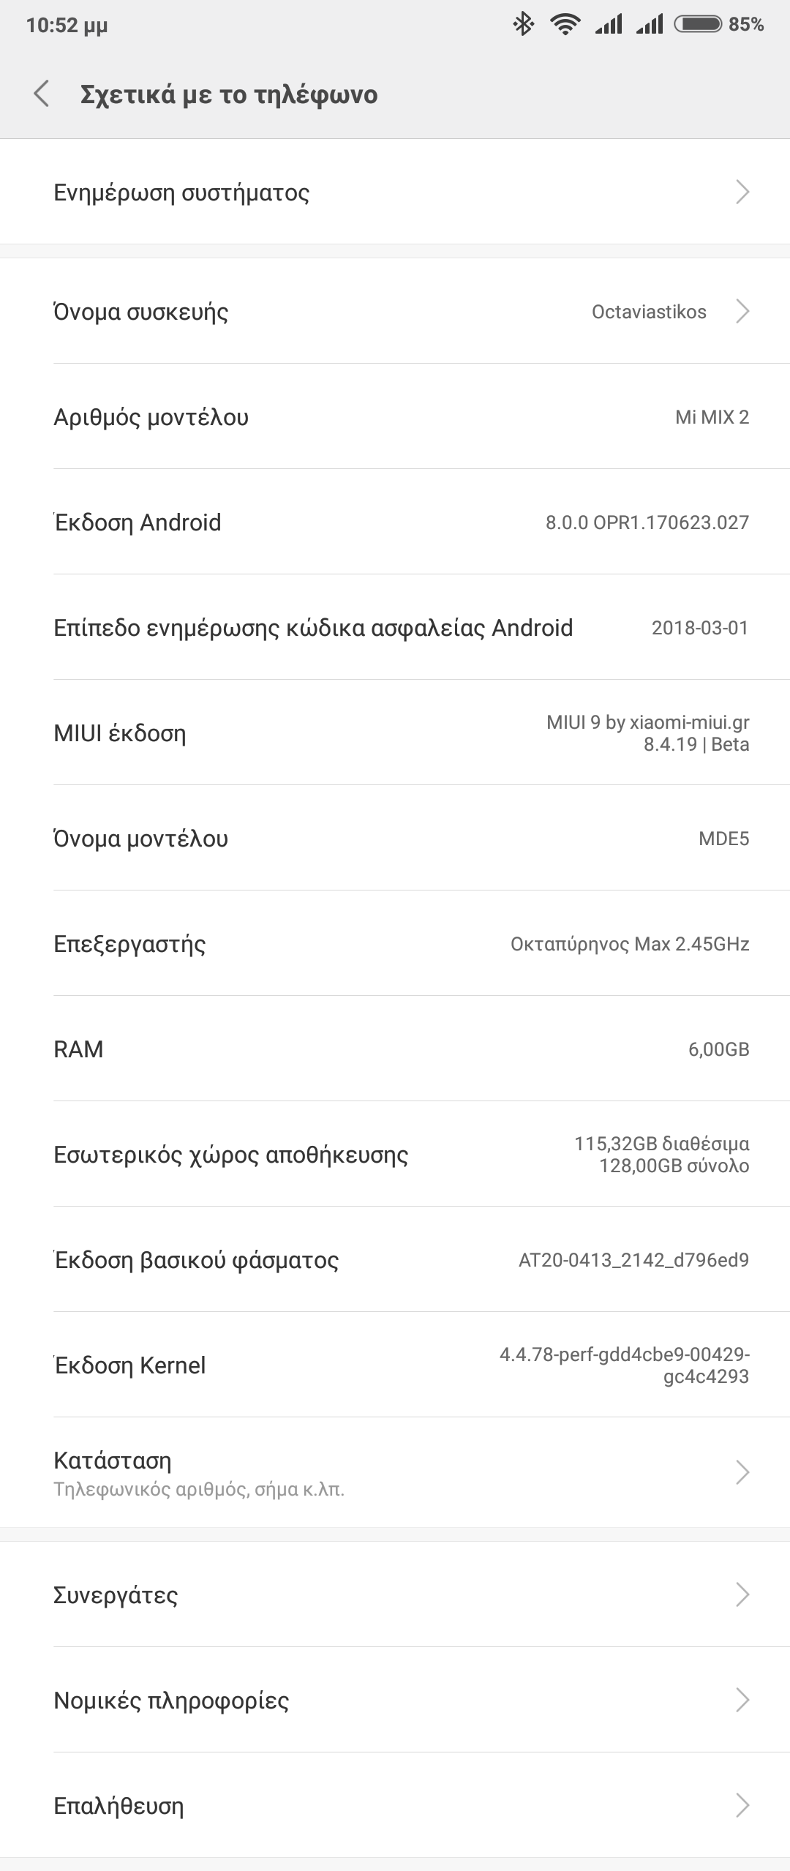Tap the RAM 6,00GB row
790x1871 pixels.
point(395,1049)
